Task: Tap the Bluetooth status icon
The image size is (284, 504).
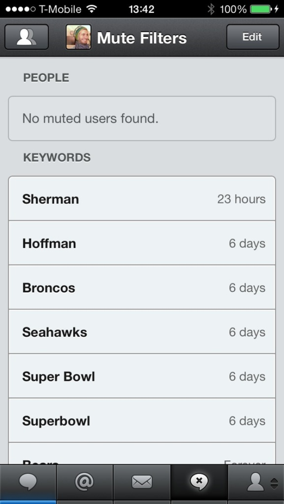Action: pyautogui.click(x=211, y=9)
